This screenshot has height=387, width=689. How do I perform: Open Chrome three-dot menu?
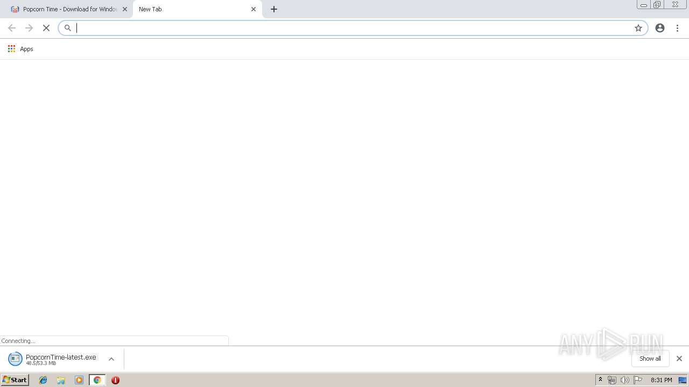(x=677, y=28)
